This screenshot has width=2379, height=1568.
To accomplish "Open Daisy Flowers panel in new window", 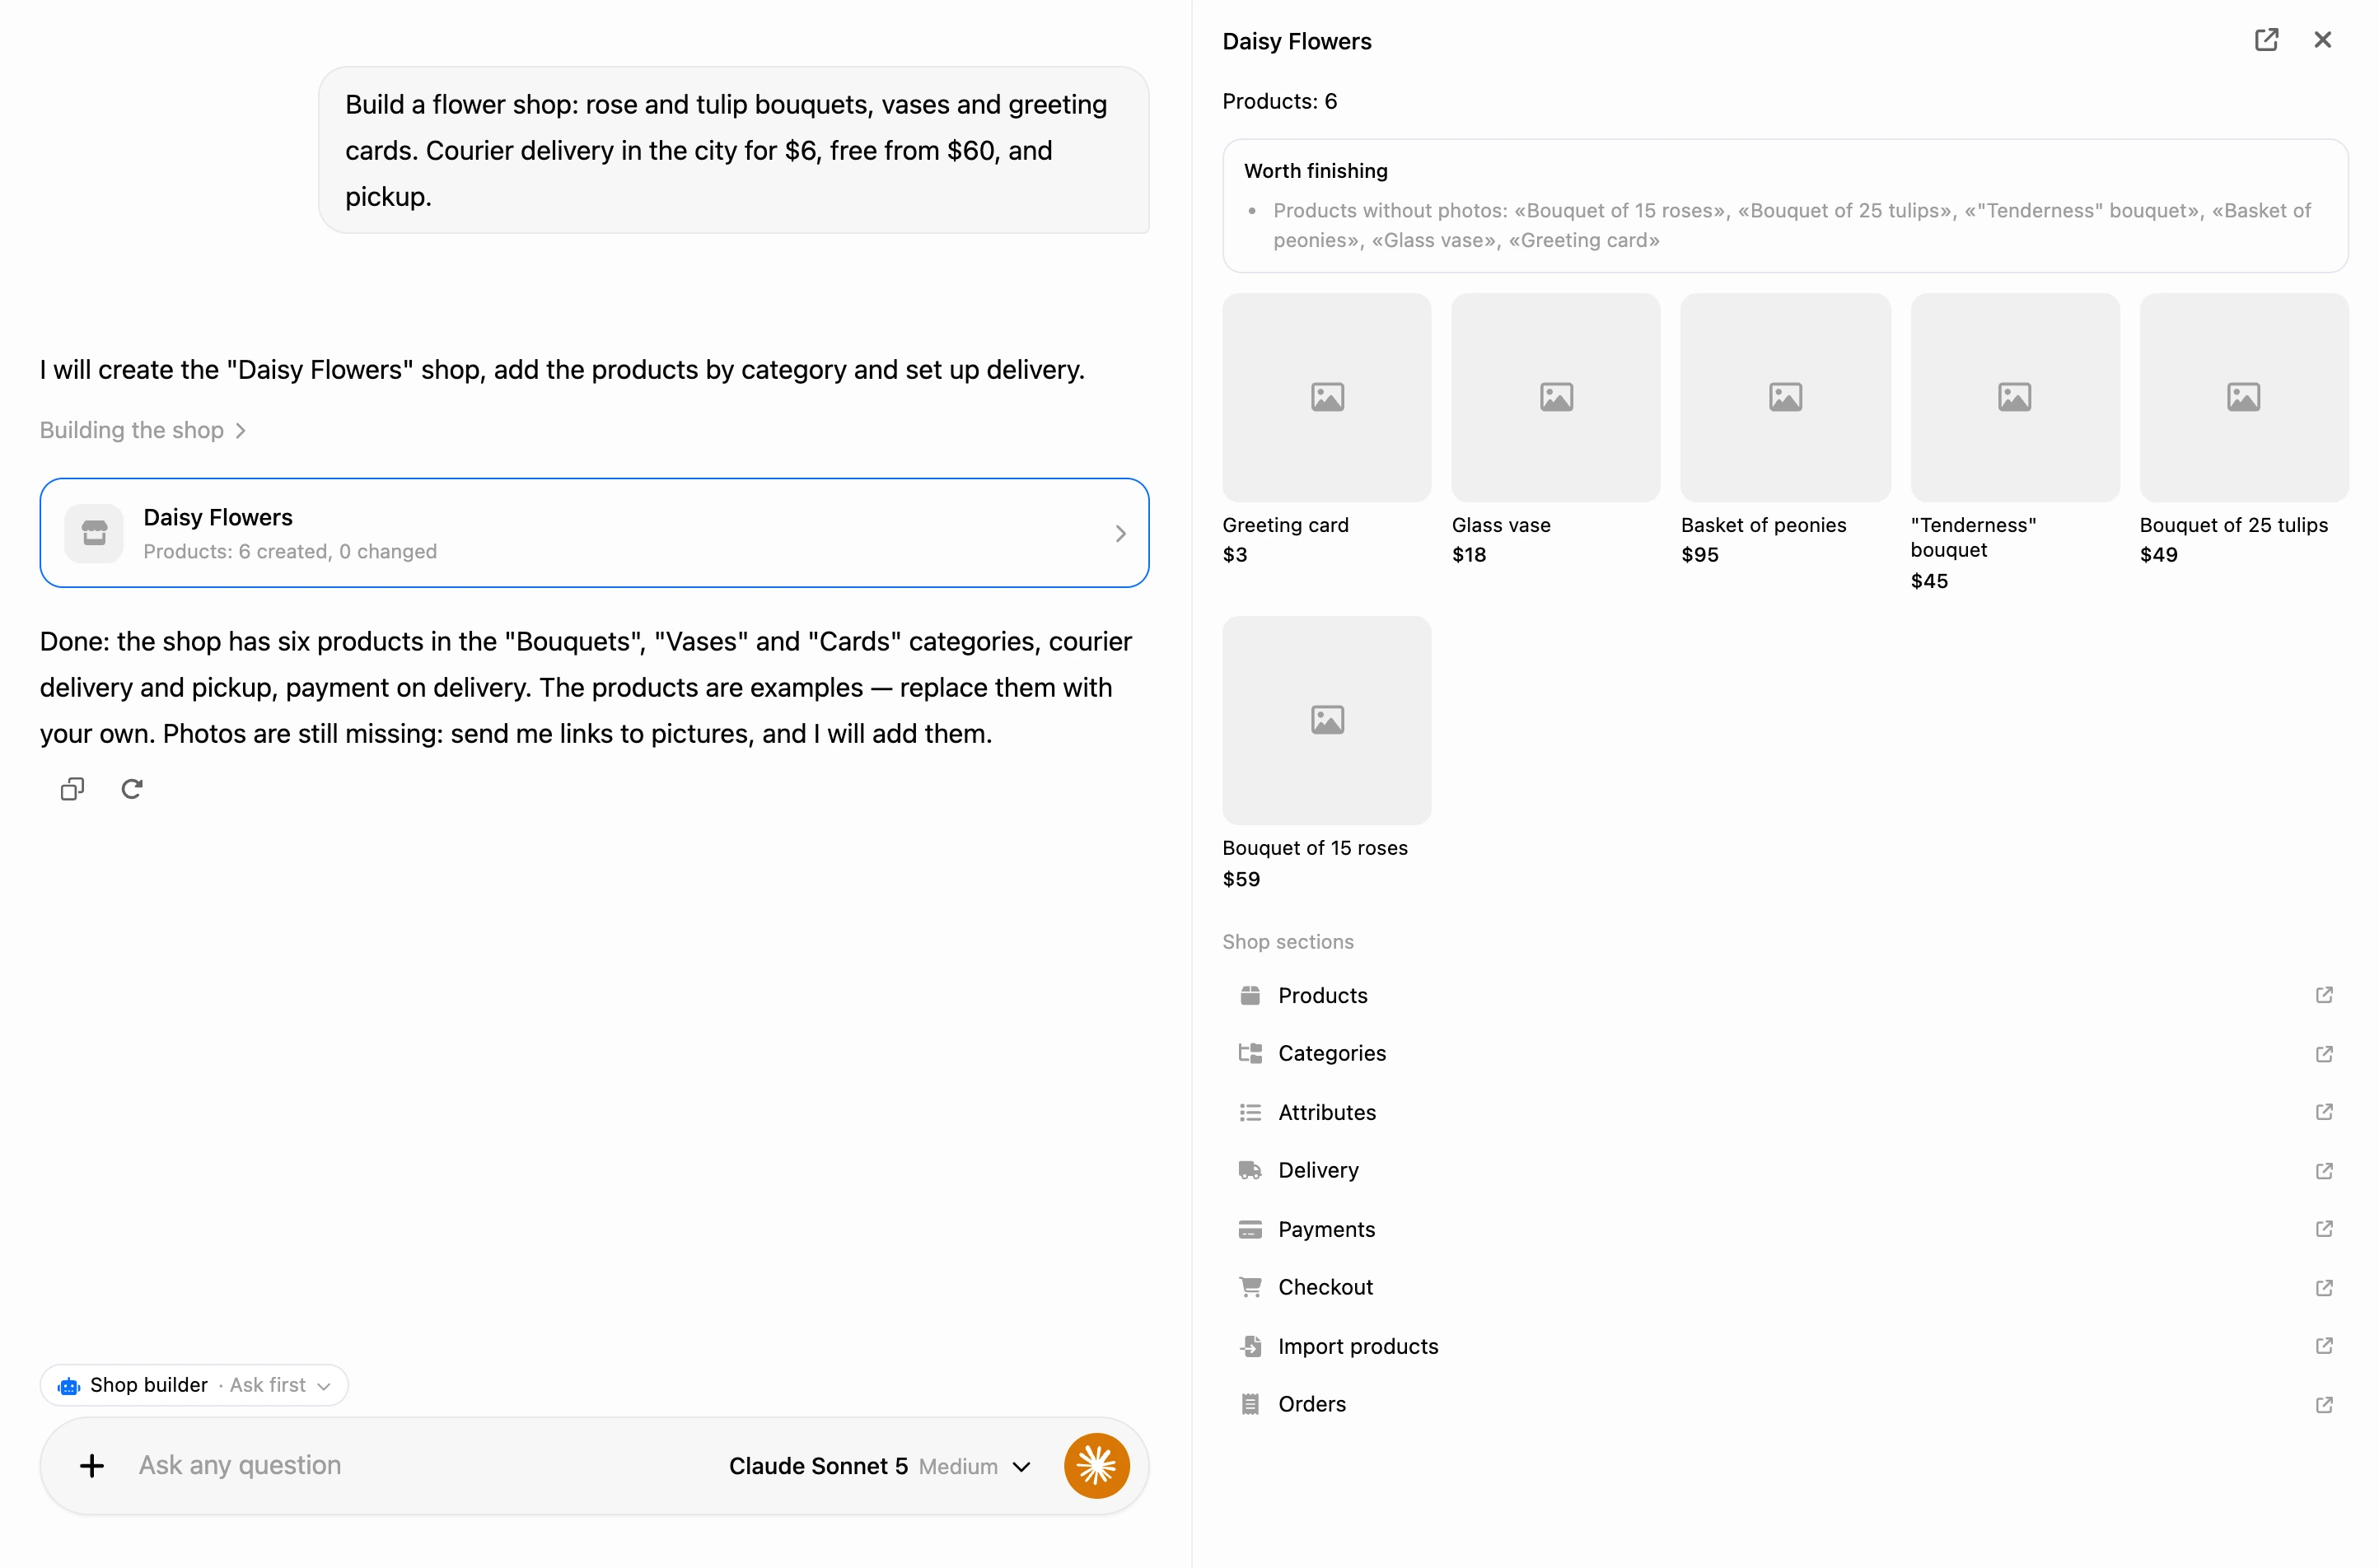I will pyautogui.click(x=2266, y=40).
